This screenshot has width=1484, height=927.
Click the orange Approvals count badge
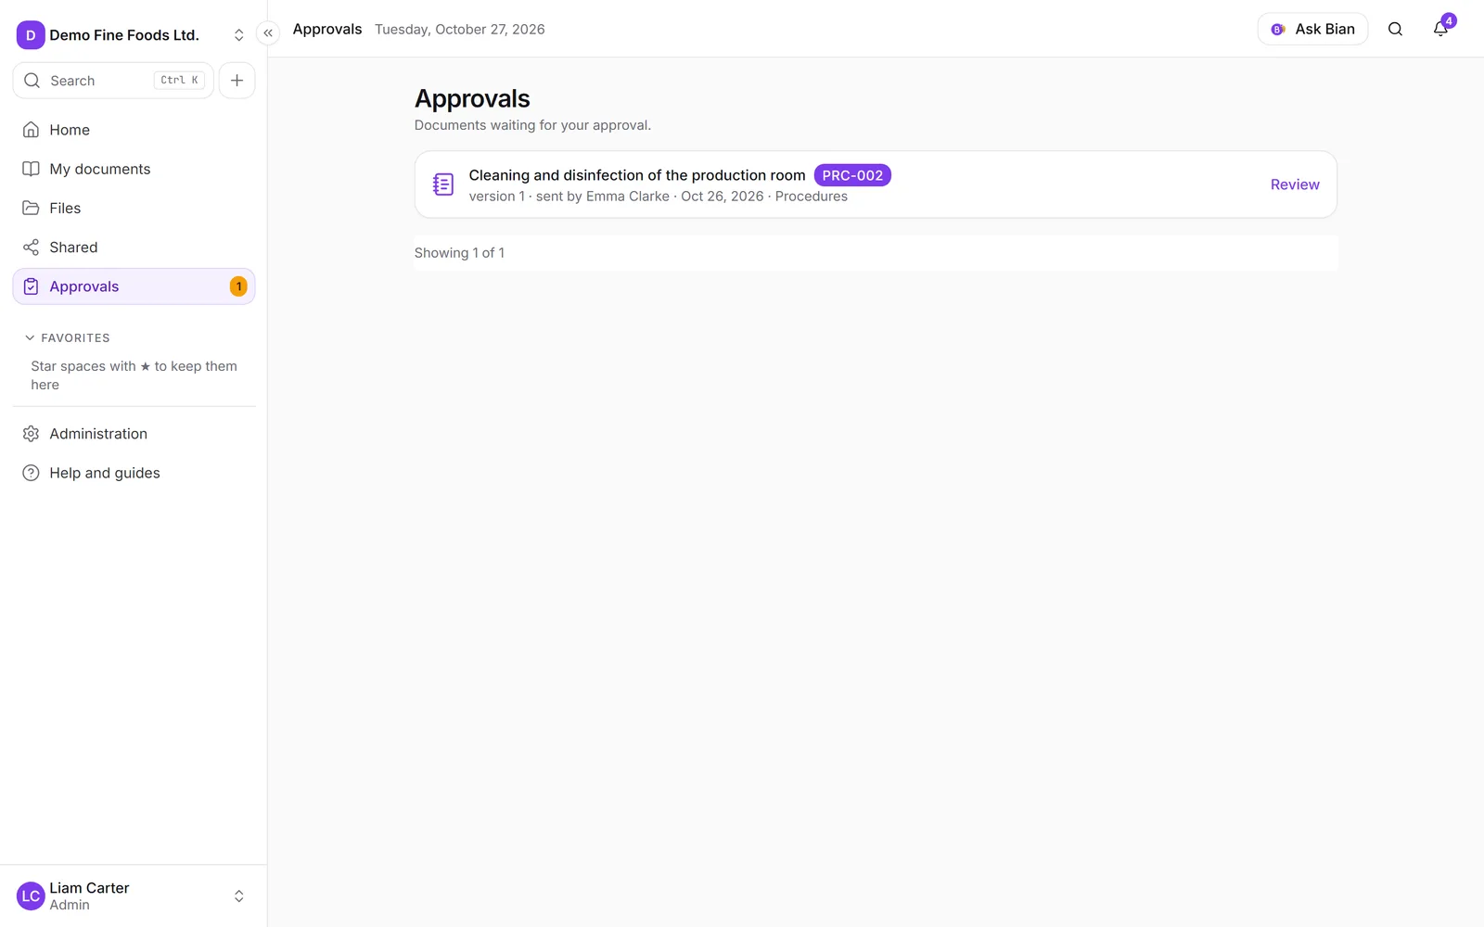238,286
